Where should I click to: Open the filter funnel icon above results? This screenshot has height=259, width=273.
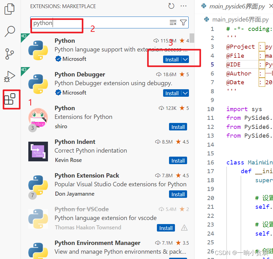(183, 22)
